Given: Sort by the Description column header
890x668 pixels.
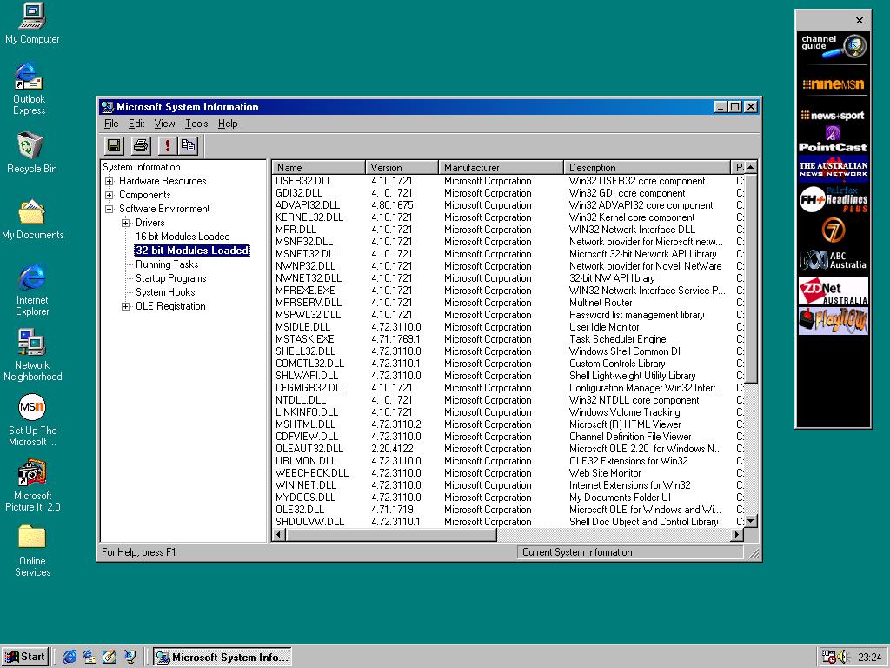Looking at the screenshot, I should [647, 168].
